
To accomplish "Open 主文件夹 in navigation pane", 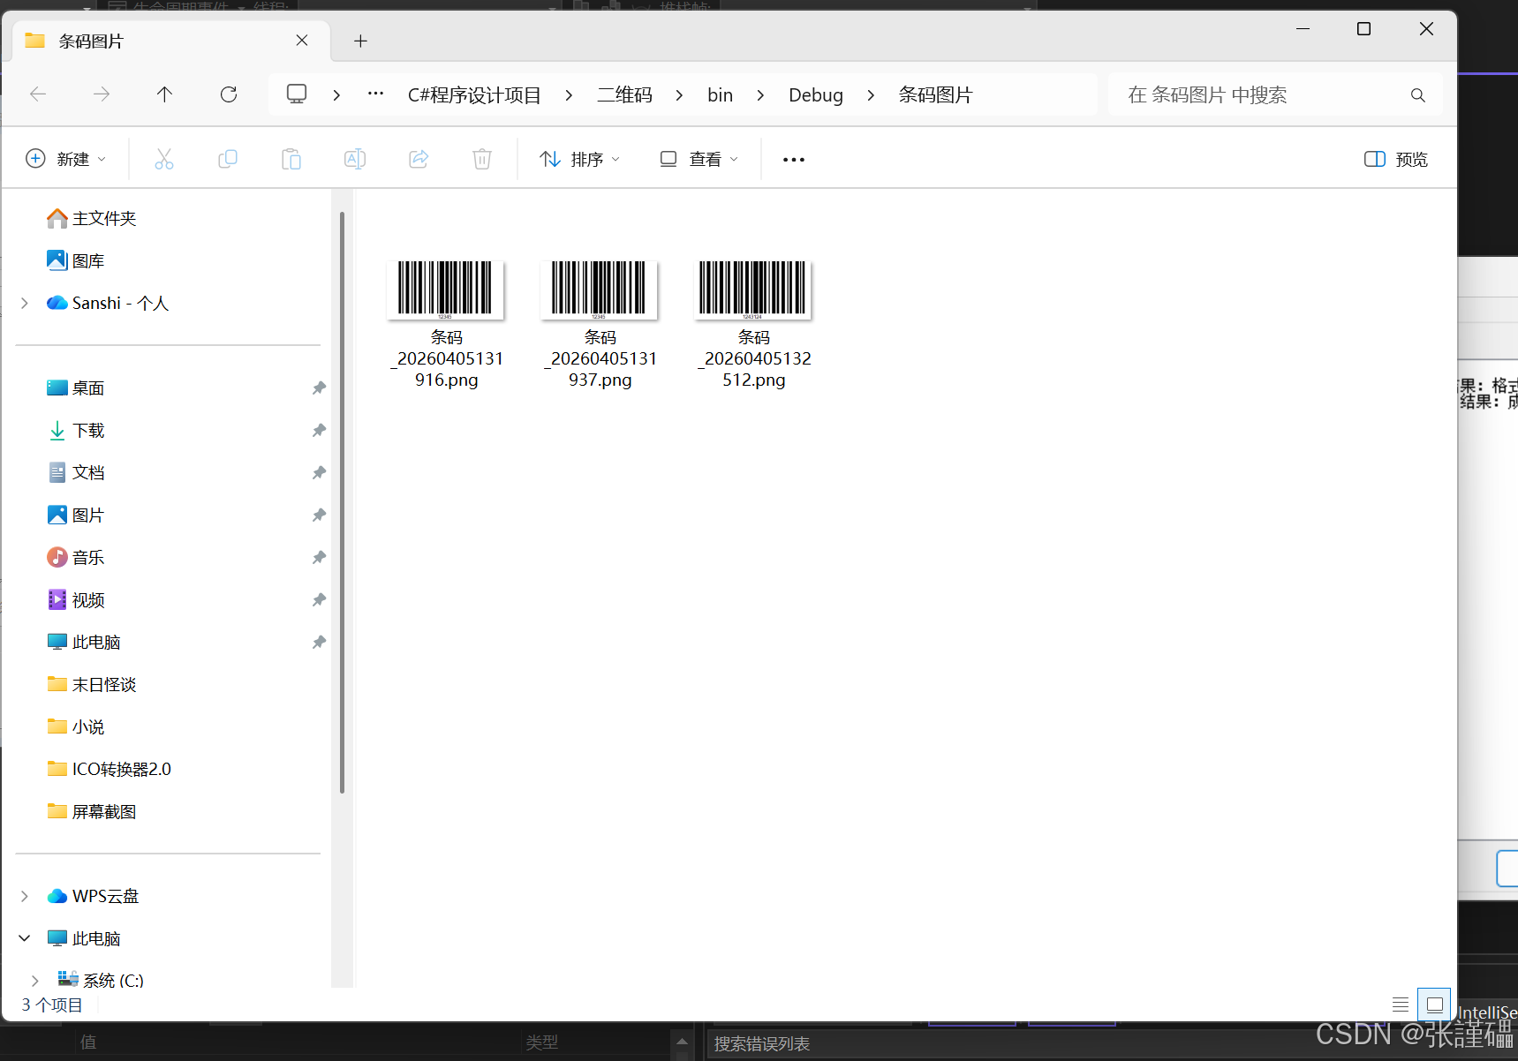I will point(91,218).
